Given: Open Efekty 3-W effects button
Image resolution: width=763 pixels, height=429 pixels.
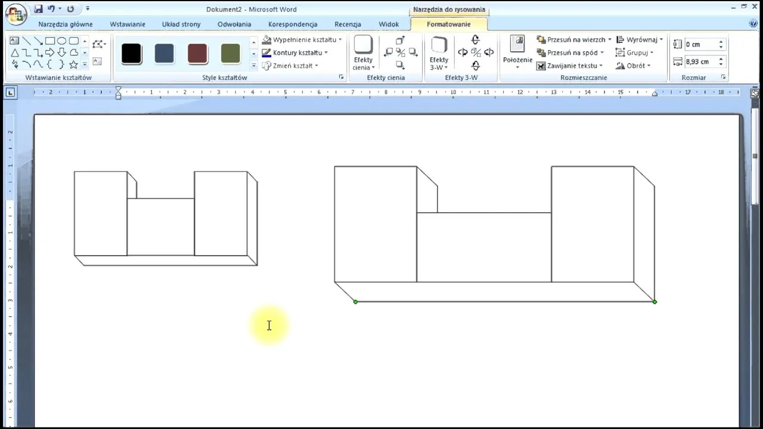Looking at the screenshot, I should point(439,54).
